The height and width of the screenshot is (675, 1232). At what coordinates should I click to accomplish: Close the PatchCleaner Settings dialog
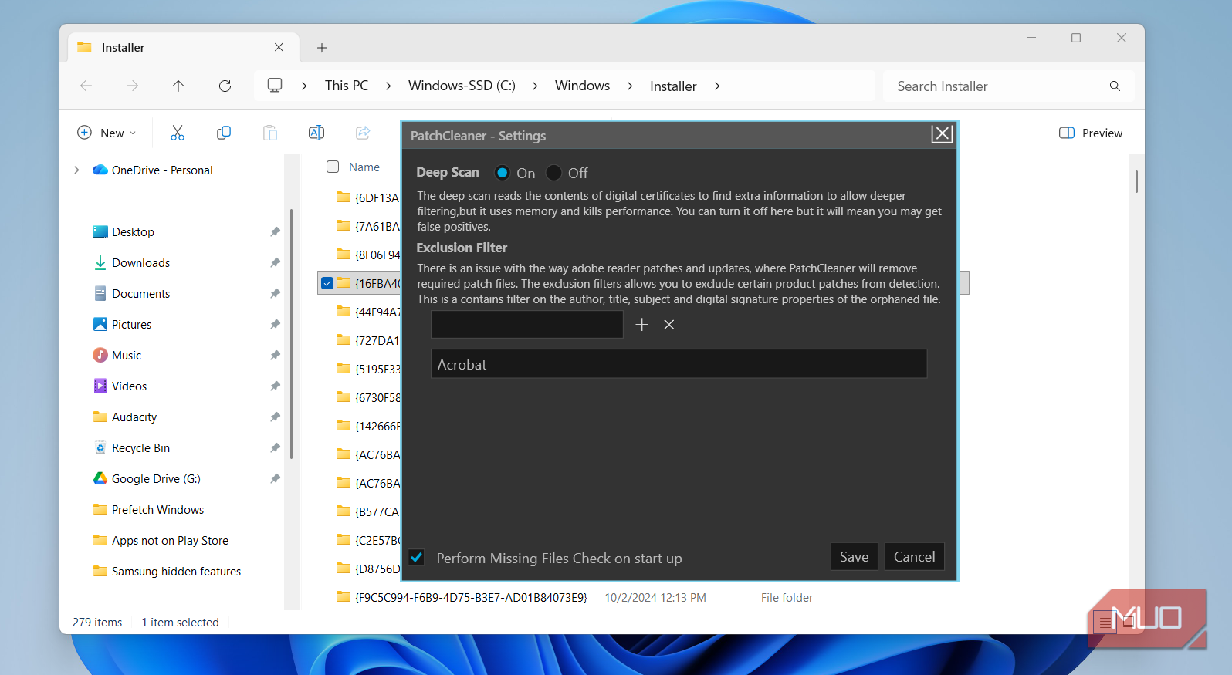(942, 134)
